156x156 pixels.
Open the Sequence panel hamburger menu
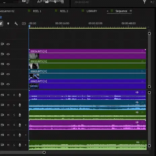tap(131, 11)
